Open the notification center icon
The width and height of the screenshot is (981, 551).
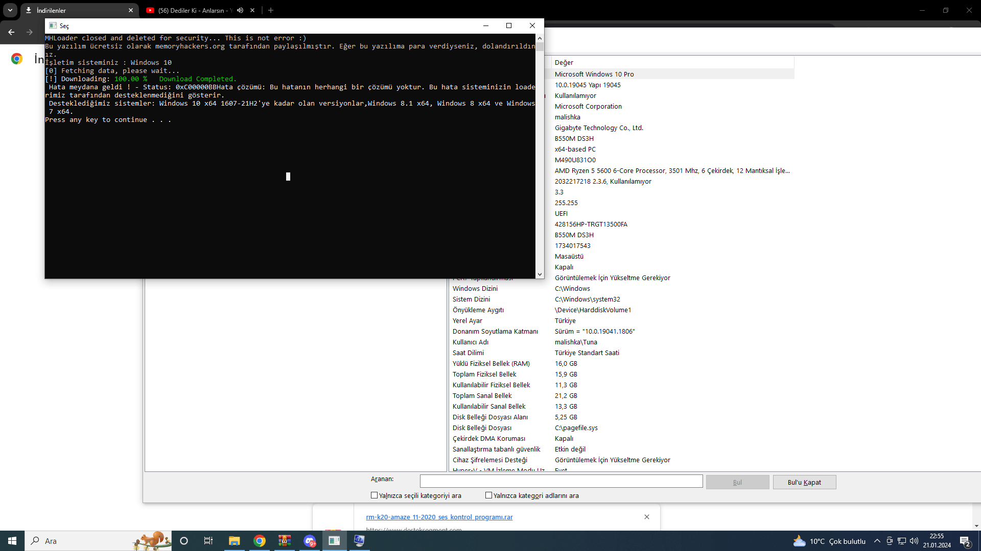(965, 541)
